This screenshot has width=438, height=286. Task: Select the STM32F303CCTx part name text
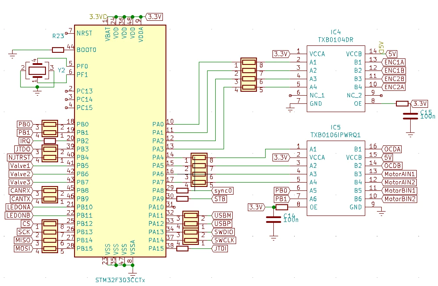120,280
